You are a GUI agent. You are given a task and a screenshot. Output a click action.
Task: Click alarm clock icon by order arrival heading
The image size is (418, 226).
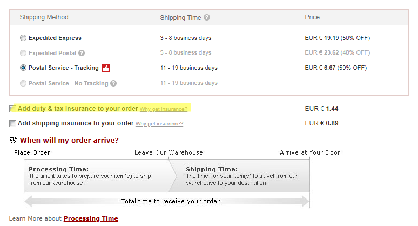[x=14, y=141]
